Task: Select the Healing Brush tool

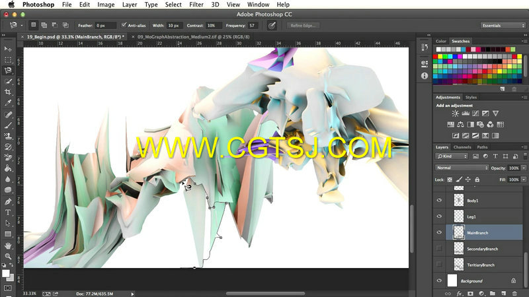Action: click(x=8, y=115)
